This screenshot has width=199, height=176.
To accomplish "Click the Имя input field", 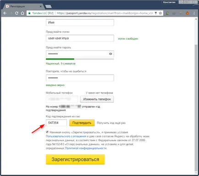I will click(80, 22).
